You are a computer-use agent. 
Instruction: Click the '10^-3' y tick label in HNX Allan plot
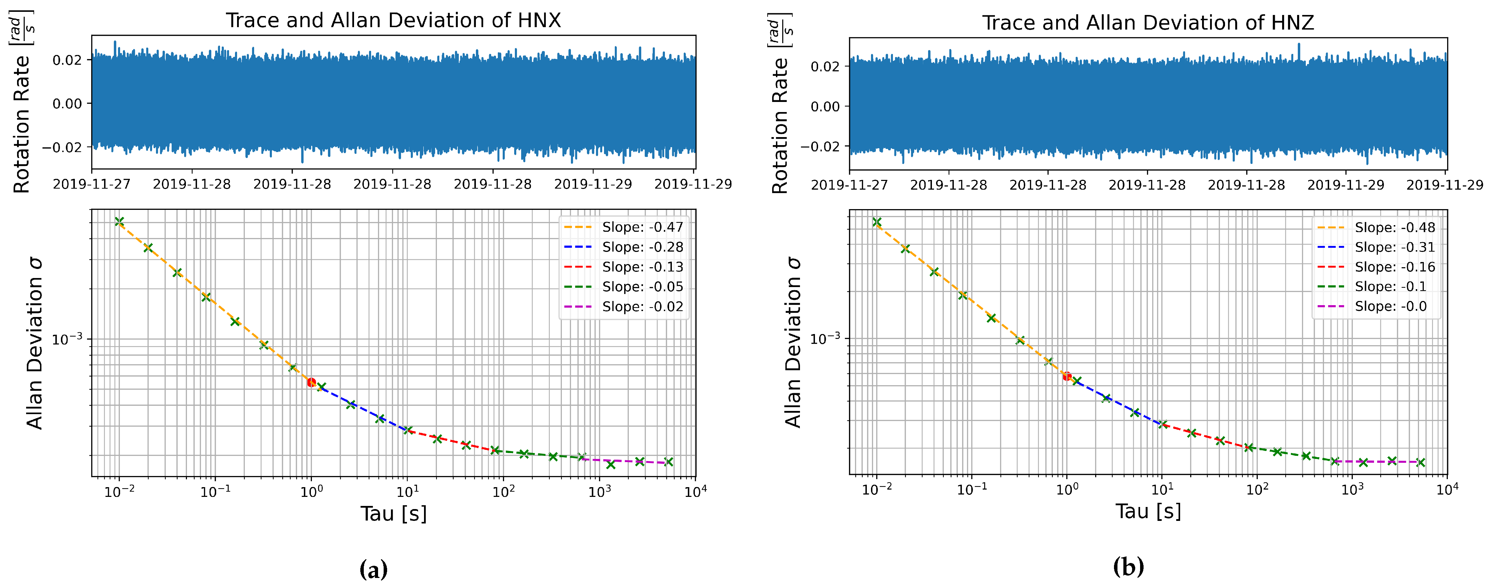click(67, 339)
